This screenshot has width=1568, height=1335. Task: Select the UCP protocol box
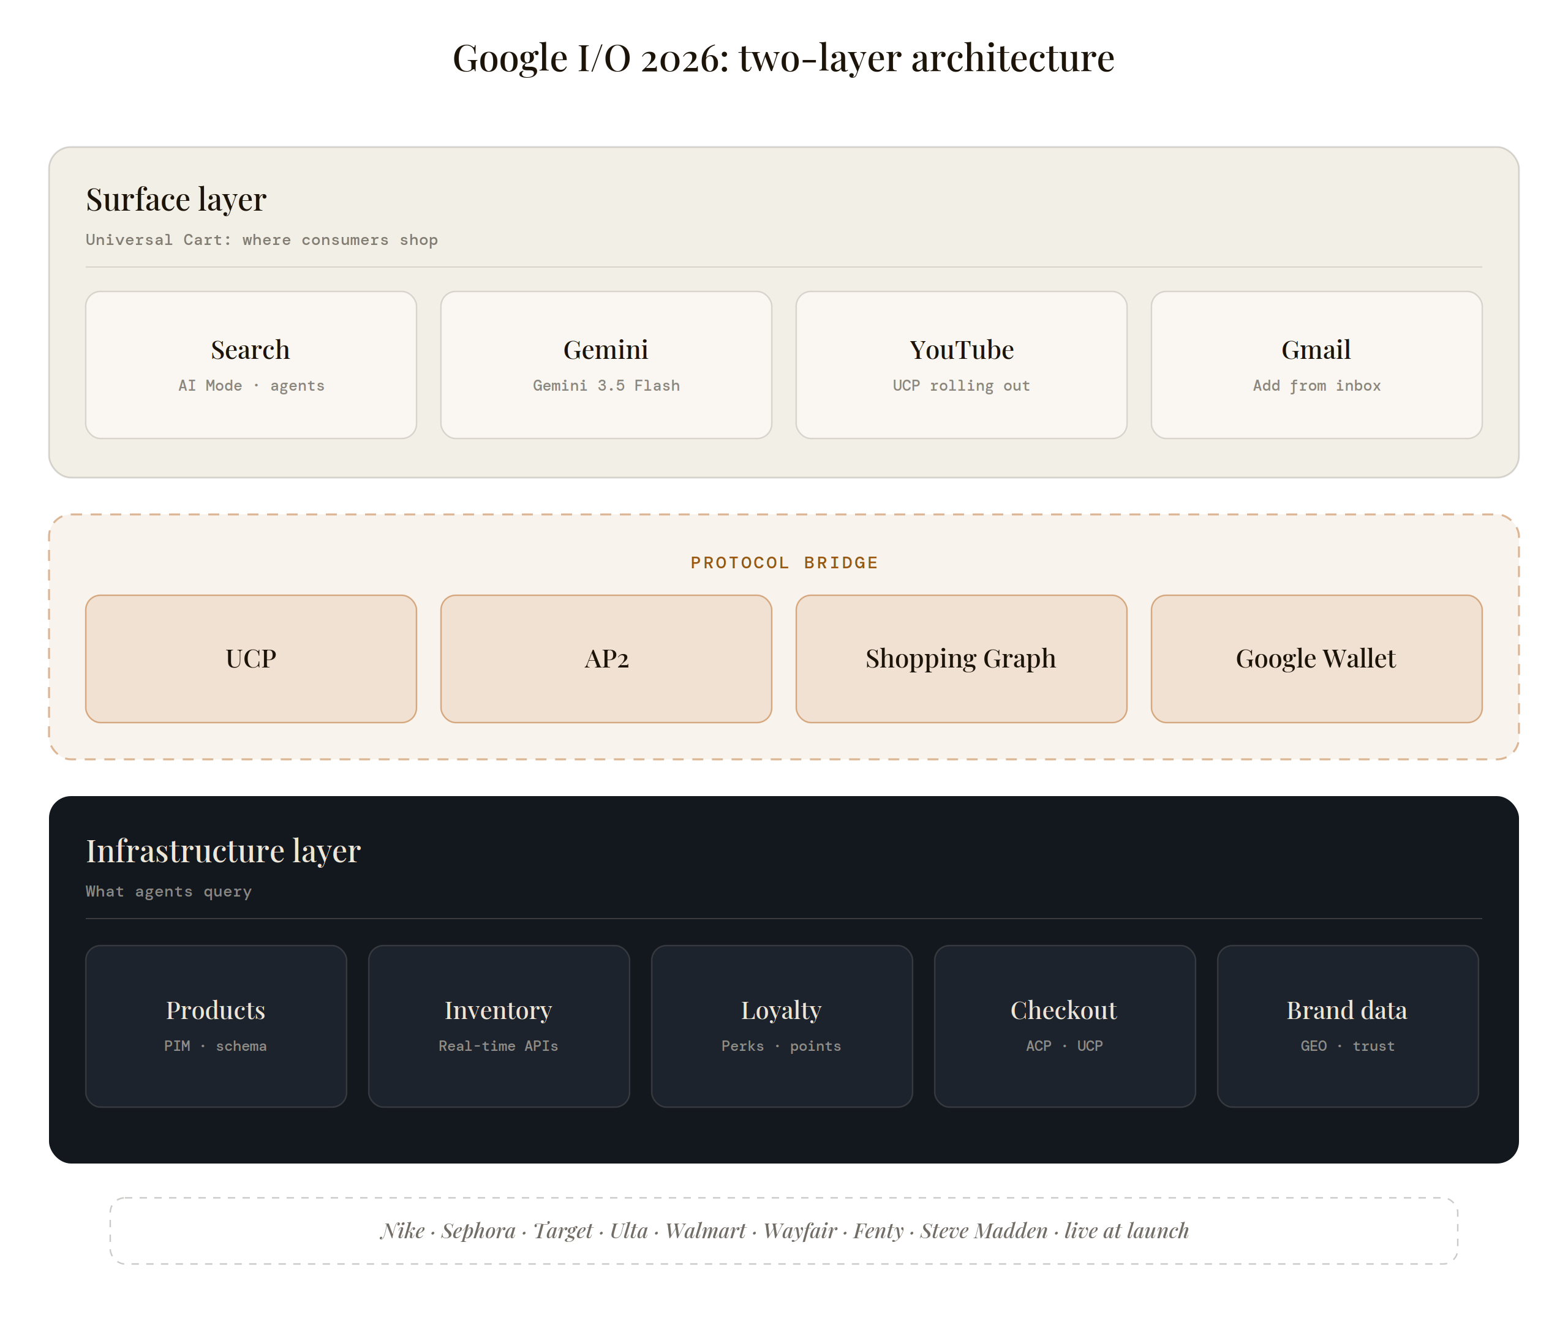[251, 658]
